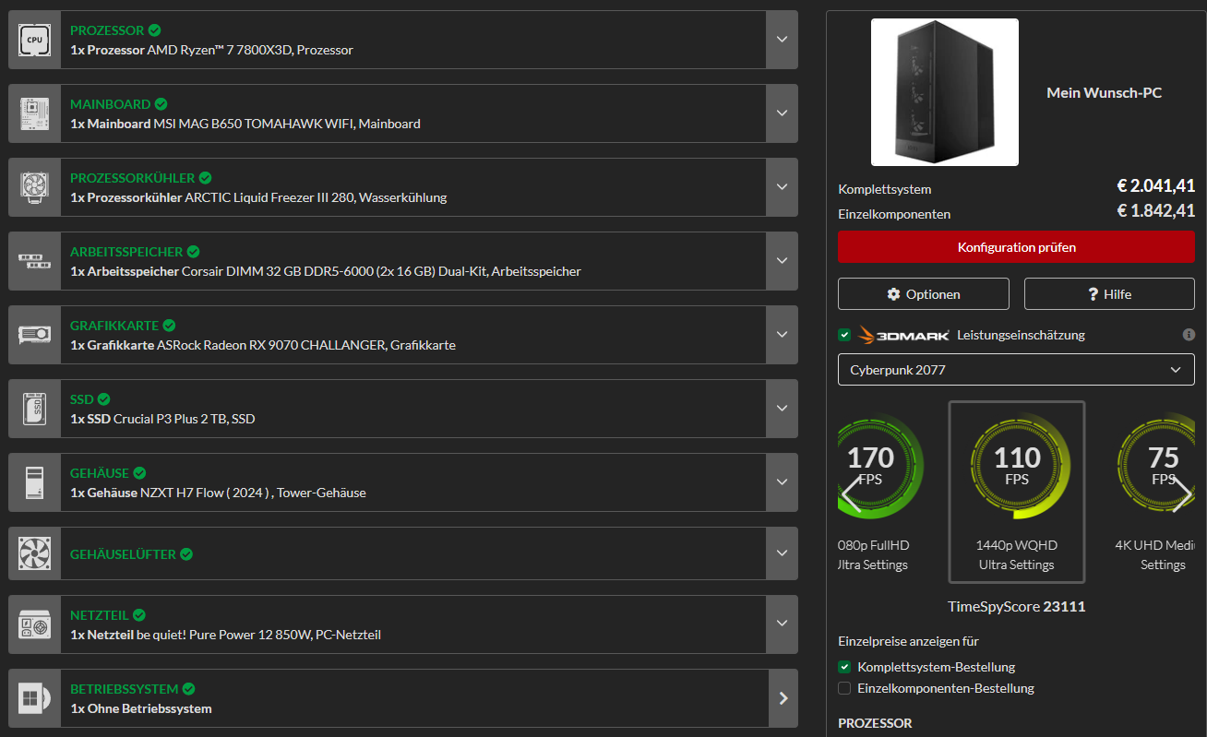1207x737 pixels.
Task: Click the green checkmark next to GEHÄUSE
Action: coord(138,473)
